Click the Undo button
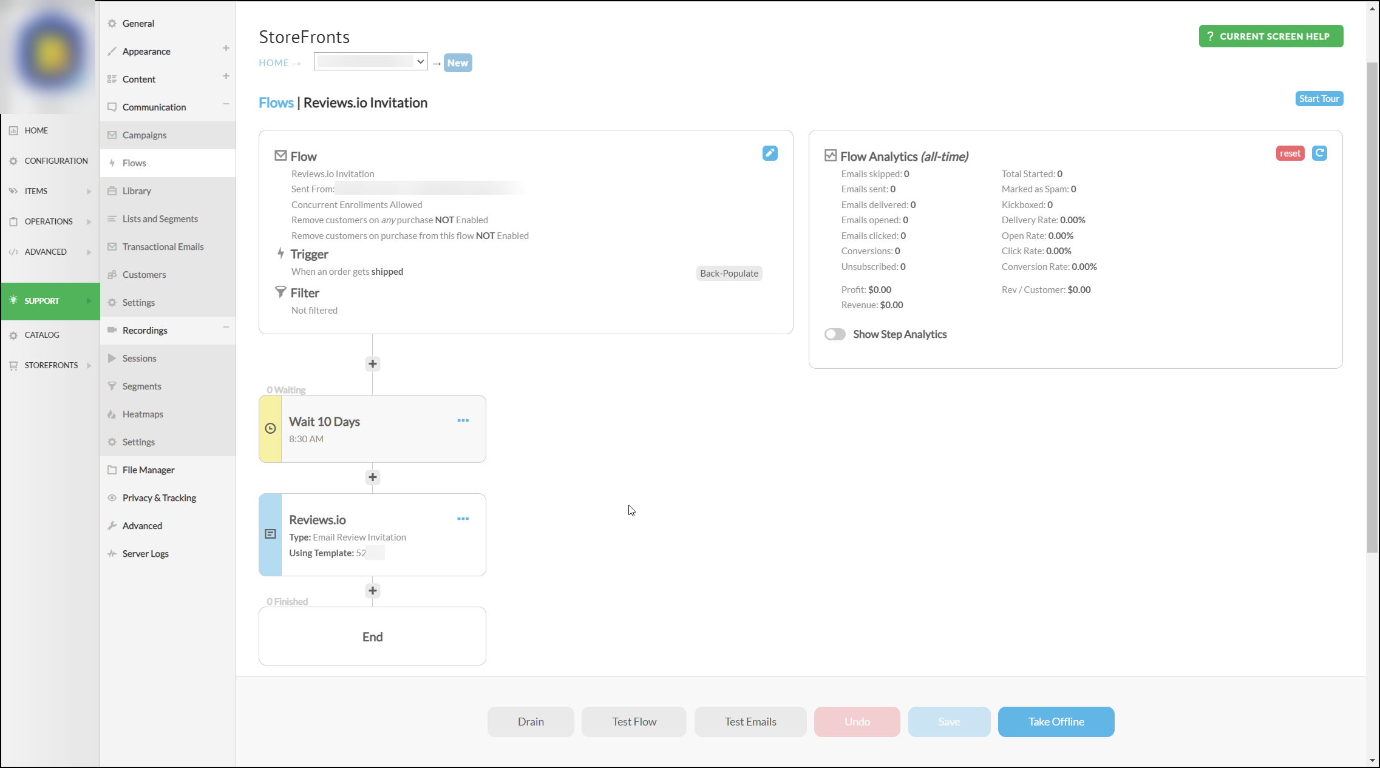The width and height of the screenshot is (1380, 768). tap(857, 722)
